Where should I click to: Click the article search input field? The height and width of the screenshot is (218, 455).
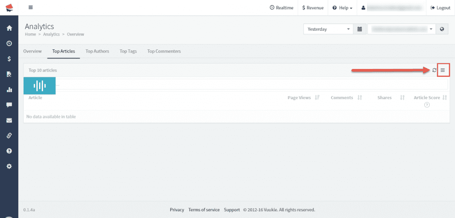249,84
